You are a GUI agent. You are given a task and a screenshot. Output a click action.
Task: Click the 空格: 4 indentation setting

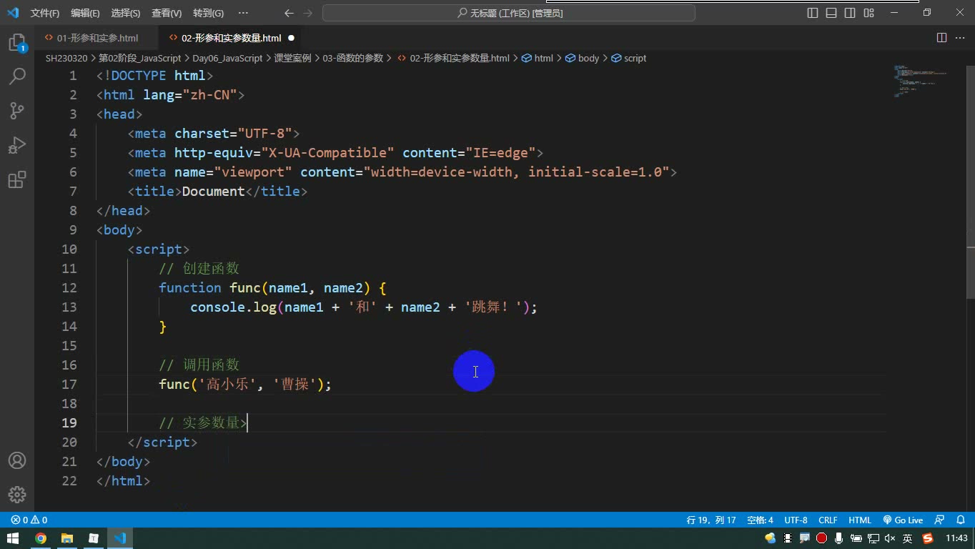(760, 520)
